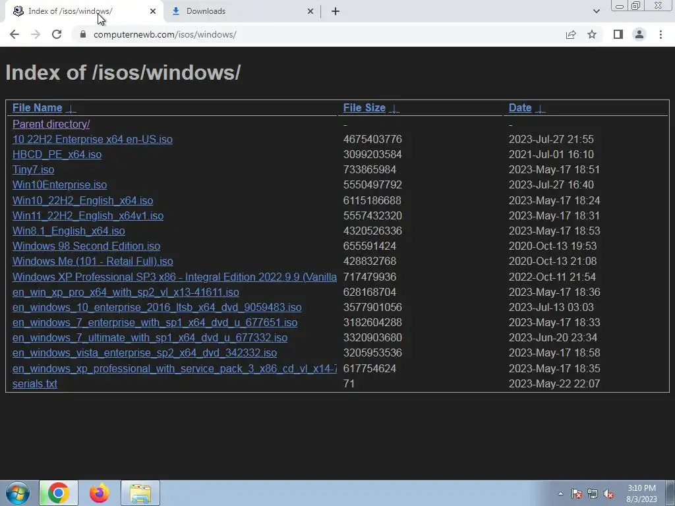This screenshot has width=675, height=506.
Task: Close the Downloads tab
Action: [x=310, y=11]
